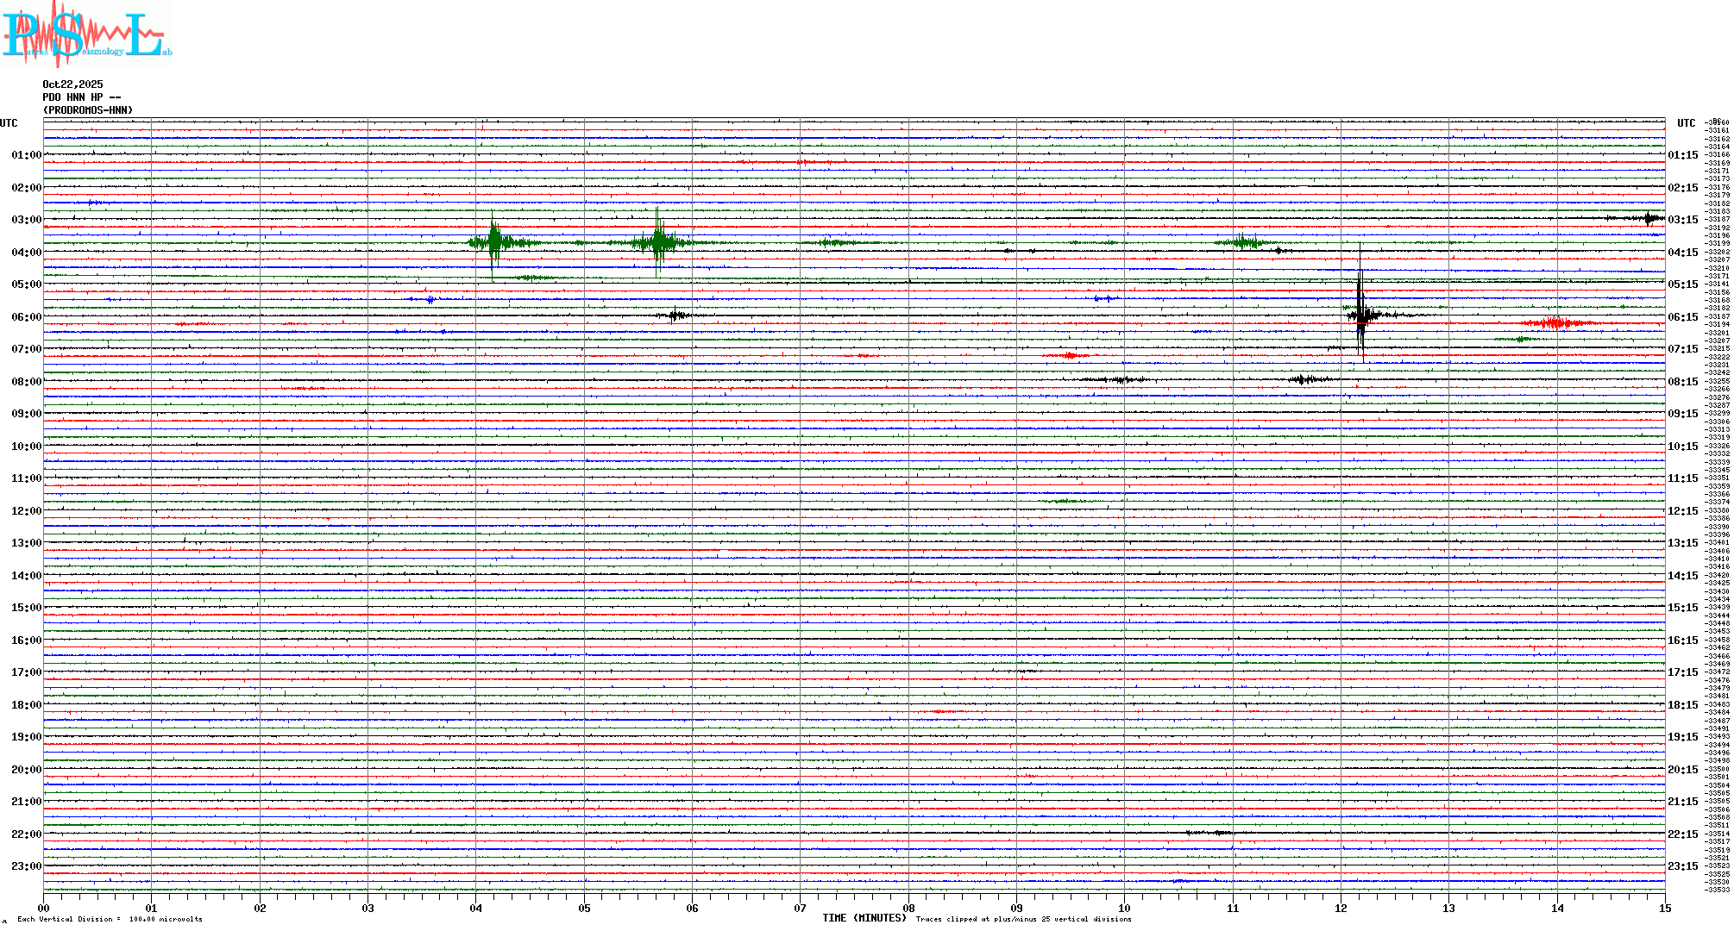Screen dimensions: 1734x931
Task: Click the 12 minute tick on bottom axis
Action: (1341, 908)
